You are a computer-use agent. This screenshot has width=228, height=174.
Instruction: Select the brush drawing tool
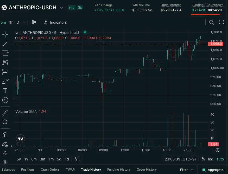5,81
